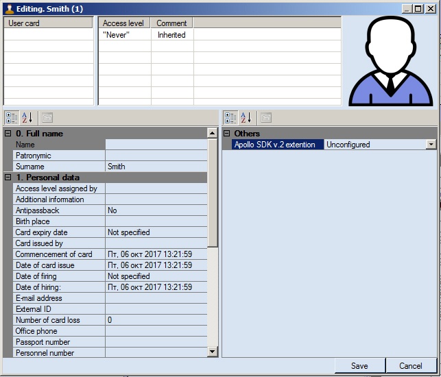The height and width of the screenshot is (377, 441).
Task: Click the Antipassback value No
Action: pyautogui.click(x=156, y=210)
